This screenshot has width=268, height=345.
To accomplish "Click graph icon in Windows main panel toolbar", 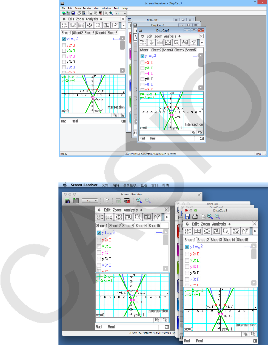I will coord(73,25).
